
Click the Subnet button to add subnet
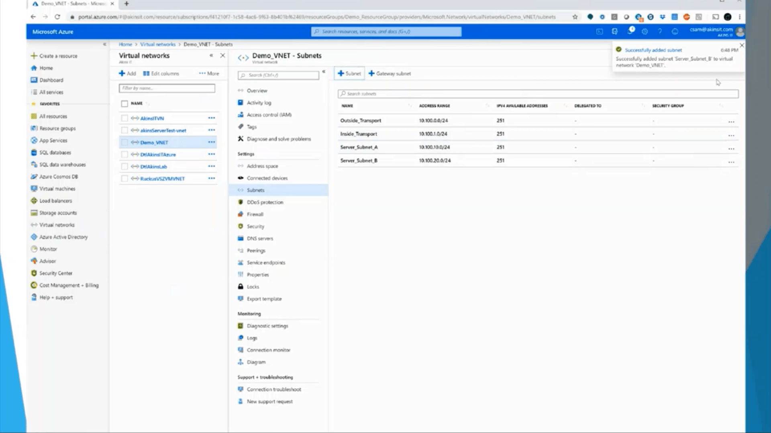tap(349, 74)
